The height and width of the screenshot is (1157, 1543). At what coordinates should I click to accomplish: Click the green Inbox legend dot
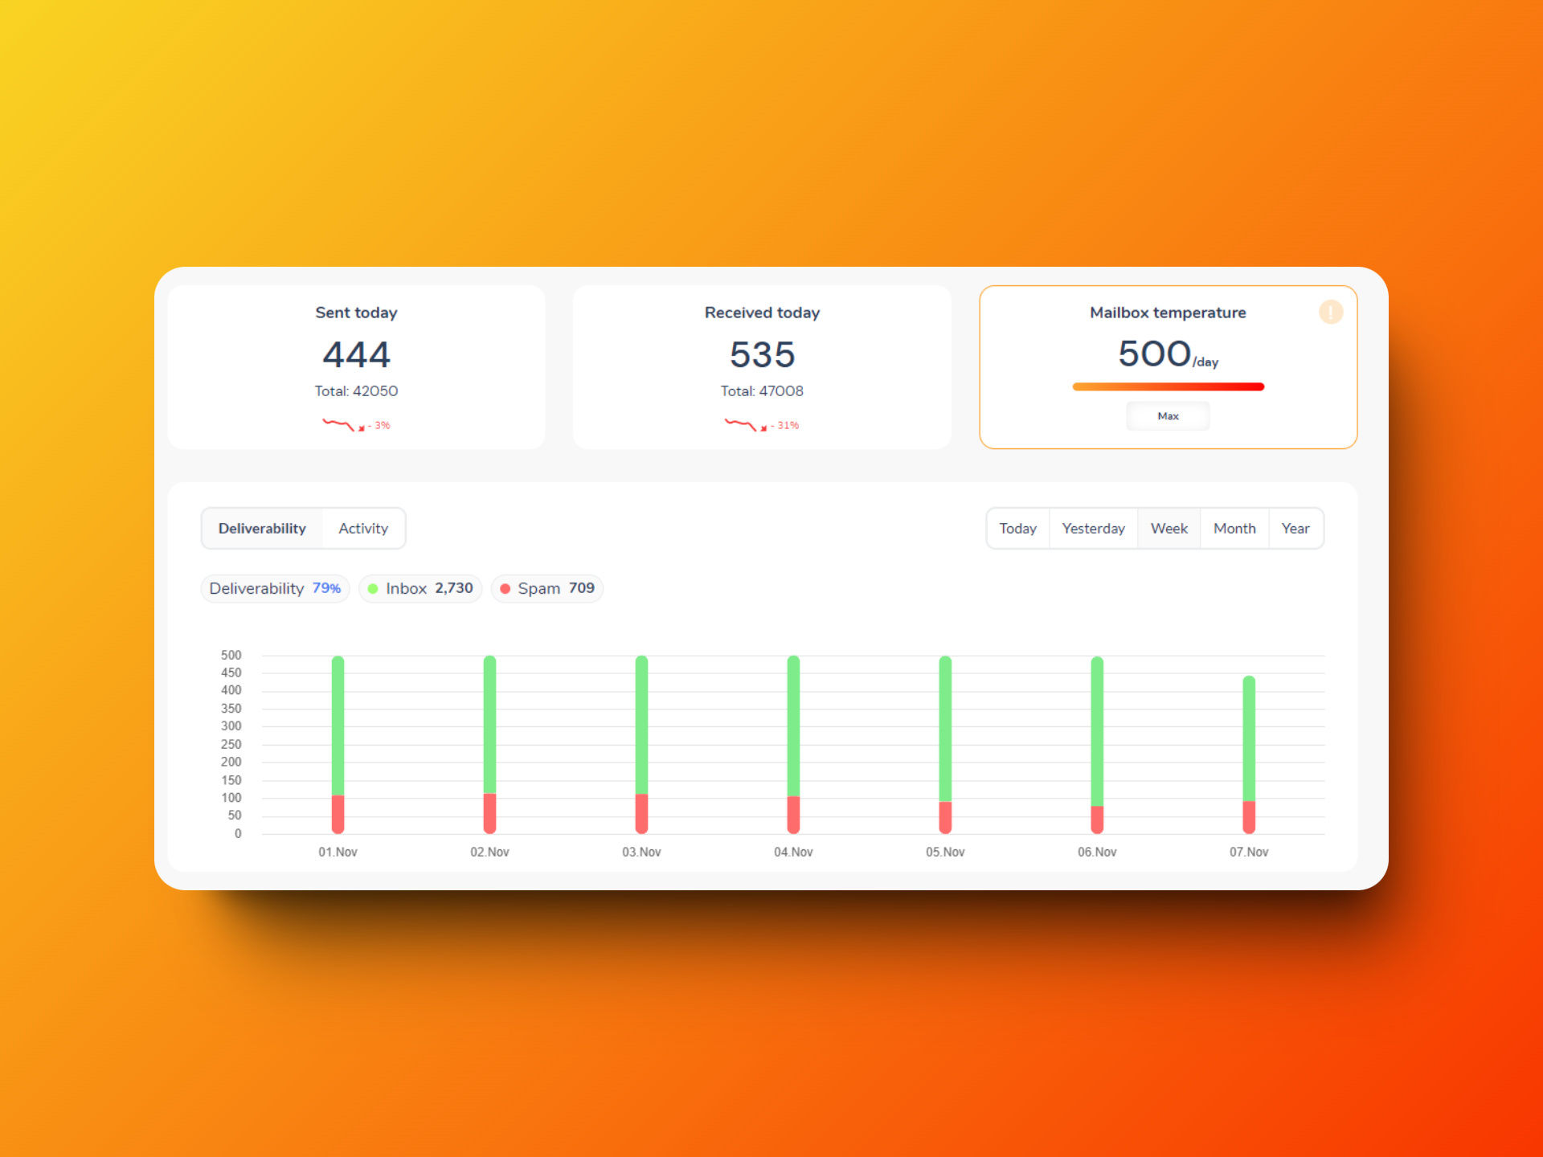click(373, 589)
